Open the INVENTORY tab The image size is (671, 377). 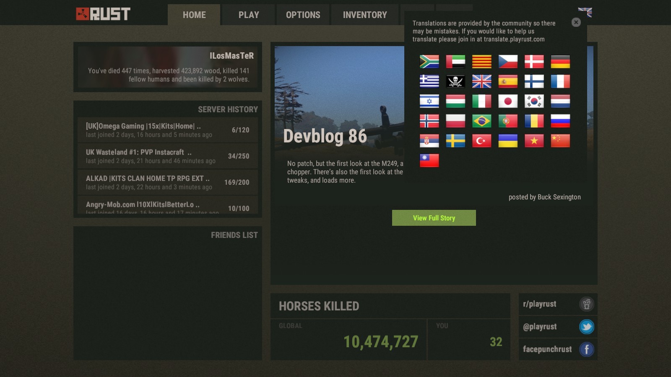pos(365,15)
